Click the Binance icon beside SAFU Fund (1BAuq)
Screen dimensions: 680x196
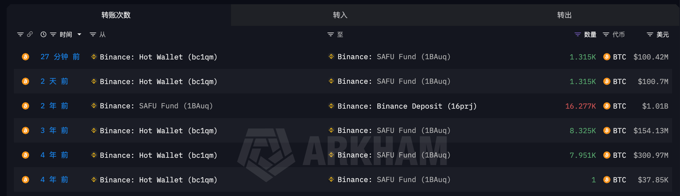pos(331,57)
